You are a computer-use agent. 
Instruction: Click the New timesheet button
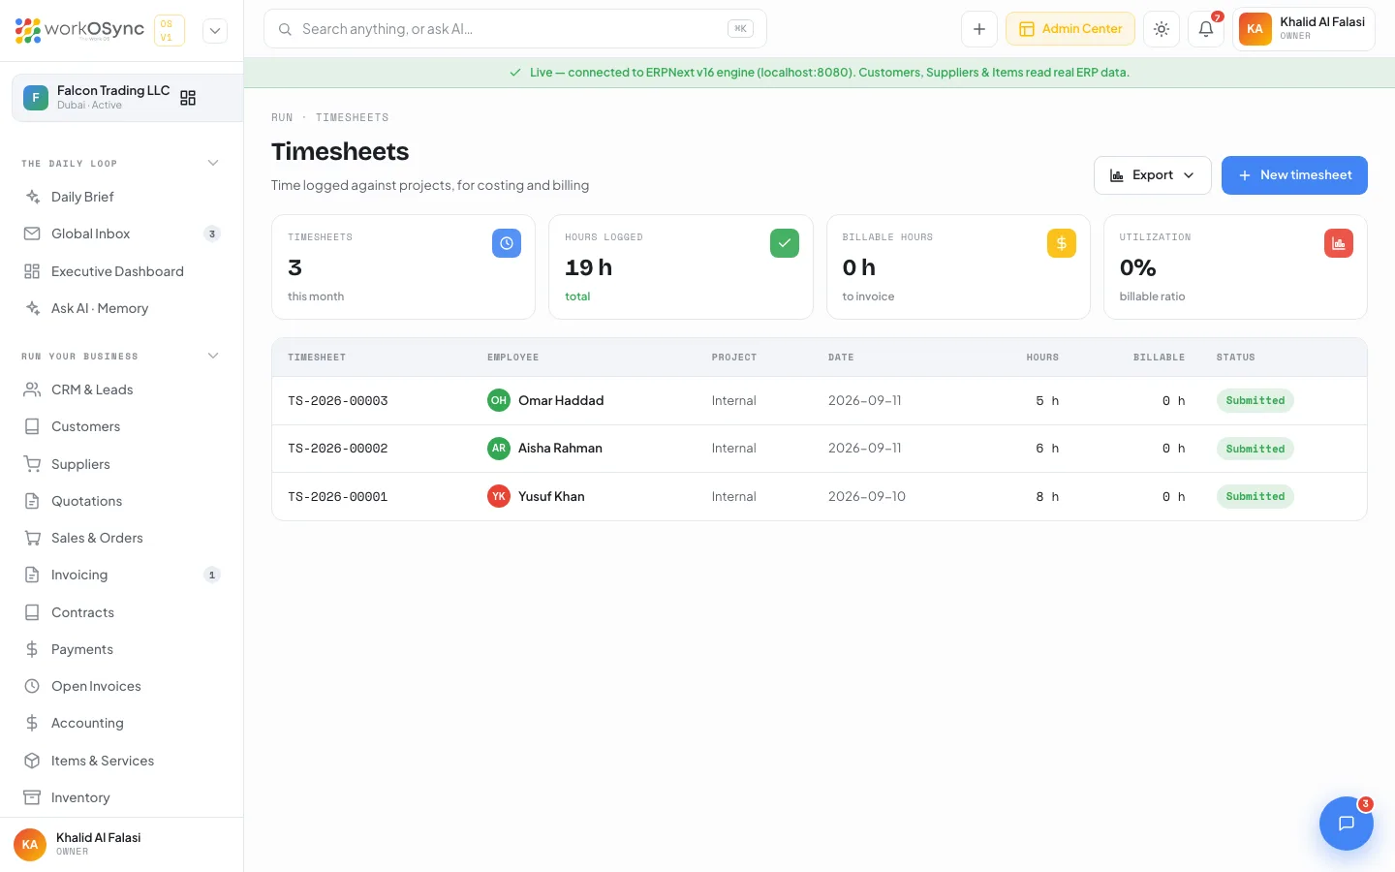coord(1294,175)
